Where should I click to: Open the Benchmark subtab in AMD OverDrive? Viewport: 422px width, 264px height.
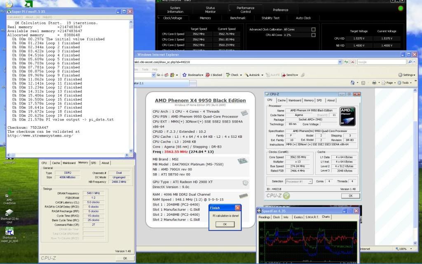point(238,18)
